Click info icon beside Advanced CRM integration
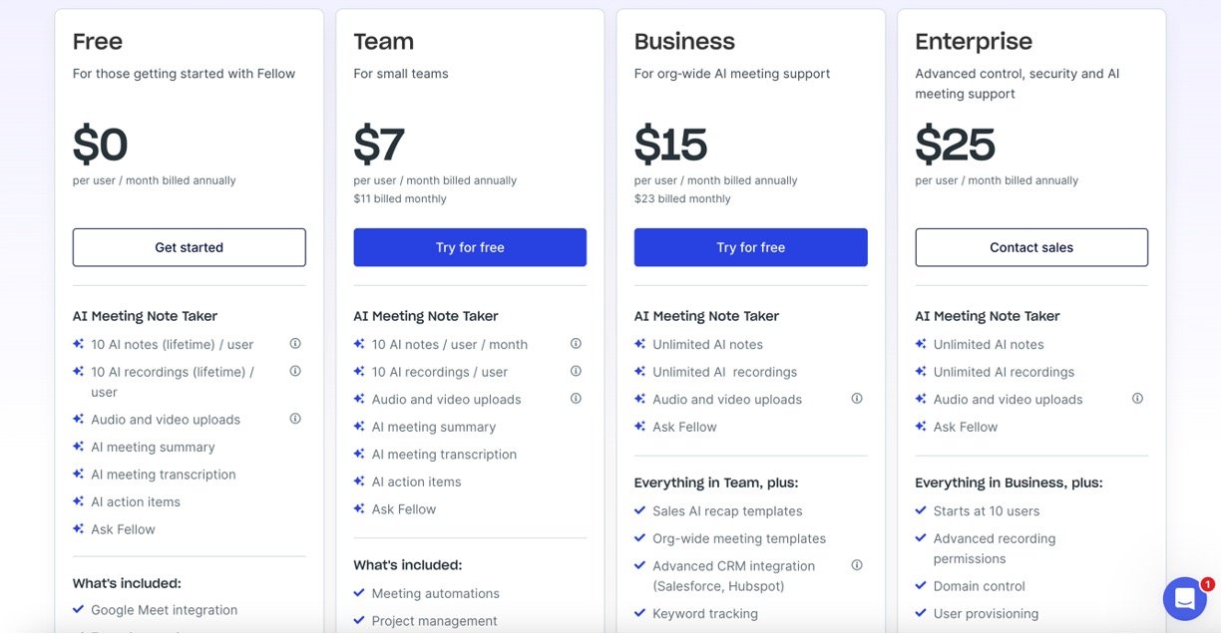Viewport: 1221px width, 634px height. 857,565
